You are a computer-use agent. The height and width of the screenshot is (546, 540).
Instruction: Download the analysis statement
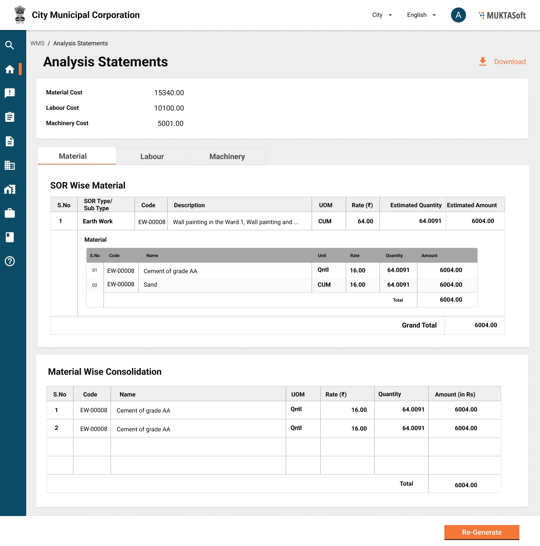tap(502, 62)
